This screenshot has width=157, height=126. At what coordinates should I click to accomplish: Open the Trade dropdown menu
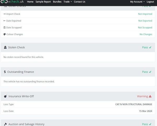click(68, 2)
